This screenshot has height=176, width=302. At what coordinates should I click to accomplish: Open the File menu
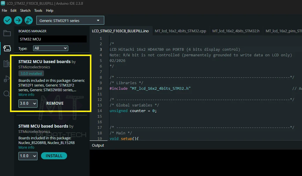click(4, 10)
